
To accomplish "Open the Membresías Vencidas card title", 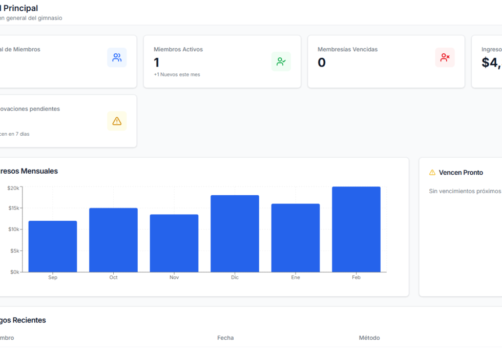I will coord(347,49).
